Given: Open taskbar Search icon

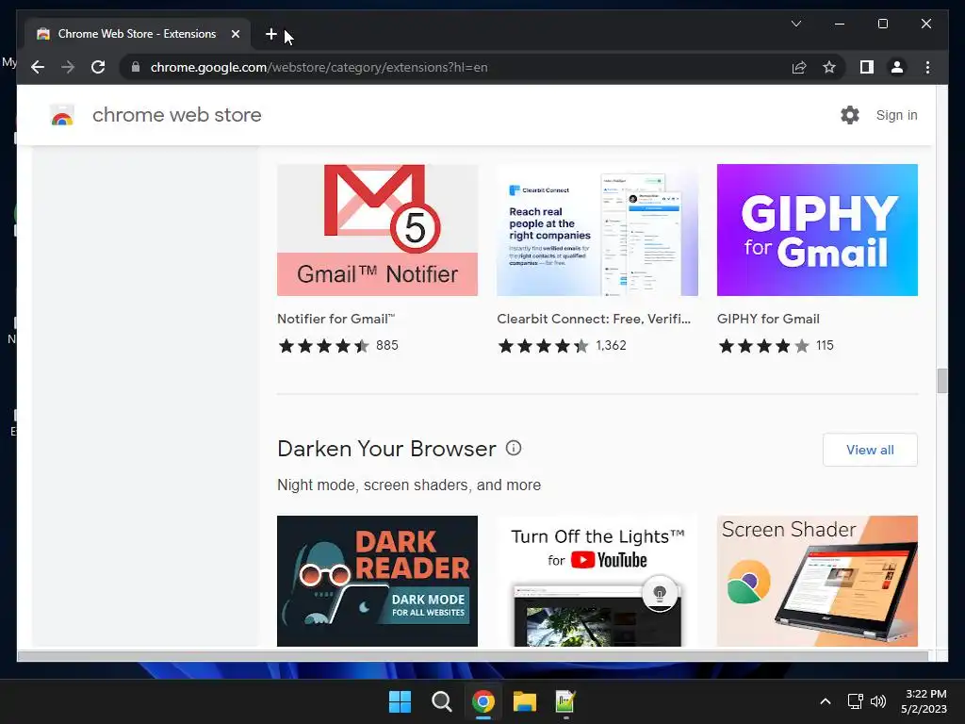Looking at the screenshot, I should 441,701.
